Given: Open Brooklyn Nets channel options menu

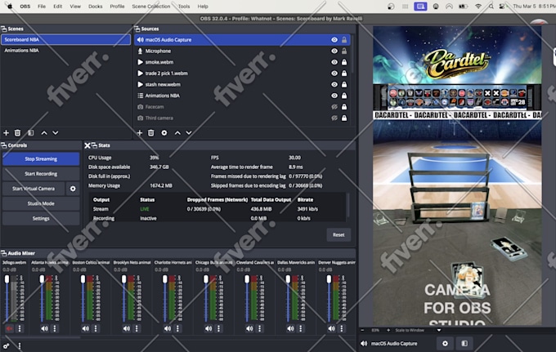Looking at the screenshot, I should (137, 328).
